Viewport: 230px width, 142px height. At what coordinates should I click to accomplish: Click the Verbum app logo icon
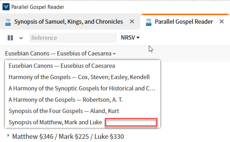(6, 7)
